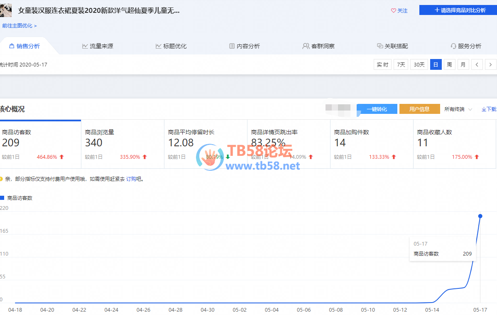Click the 05-14 label on the date axis

[x=432, y=310]
